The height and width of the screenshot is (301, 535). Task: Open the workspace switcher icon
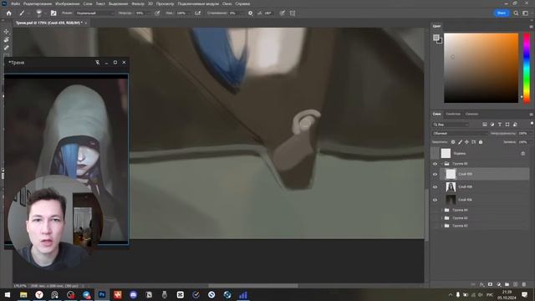click(526, 13)
